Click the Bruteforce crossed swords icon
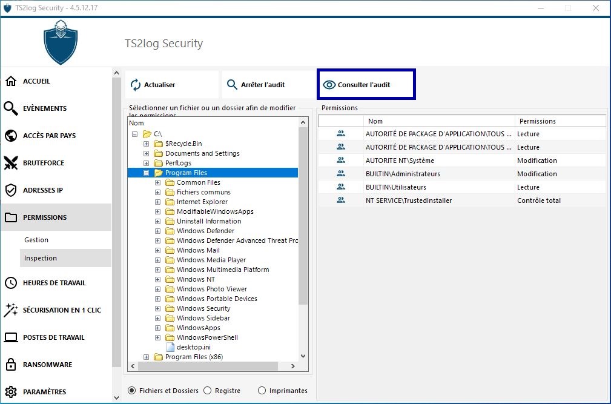The width and height of the screenshot is (611, 404). point(11,163)
